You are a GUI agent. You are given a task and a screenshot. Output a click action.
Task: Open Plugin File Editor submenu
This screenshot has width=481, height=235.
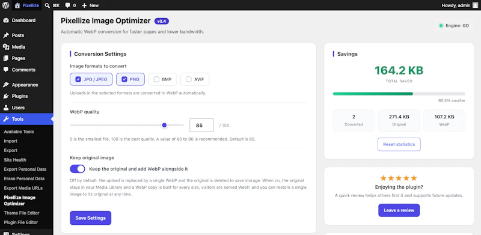click(21, 222)
